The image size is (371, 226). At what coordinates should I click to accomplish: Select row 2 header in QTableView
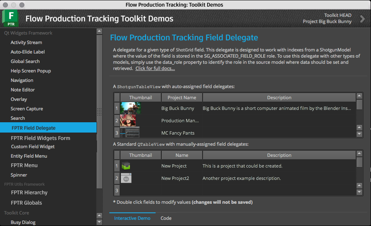point(117,178)
